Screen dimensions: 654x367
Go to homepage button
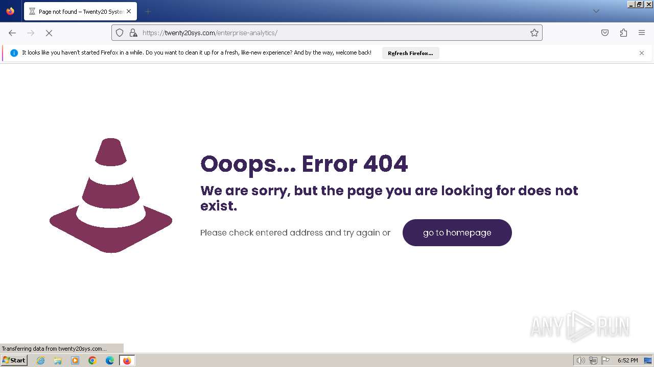click(x=457, y=232)
